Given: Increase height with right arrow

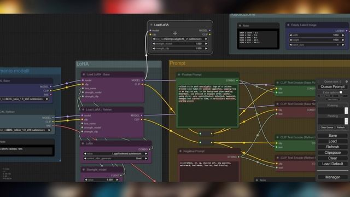Looking at the screenshot, I should click(x=343, y=40).
